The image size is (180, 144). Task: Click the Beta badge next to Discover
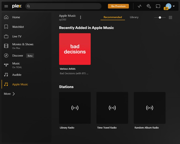[30, 56]
